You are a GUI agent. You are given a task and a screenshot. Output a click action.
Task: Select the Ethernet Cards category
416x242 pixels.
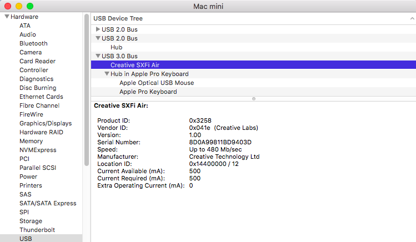[41, 97]
